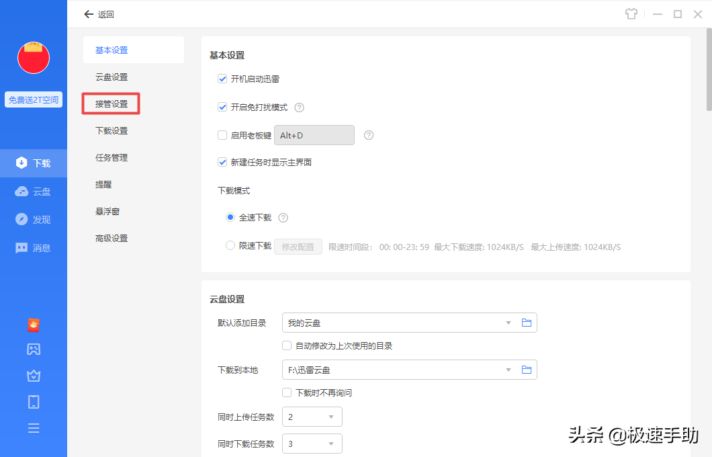Check 下载时不再询问

(287, 392)
